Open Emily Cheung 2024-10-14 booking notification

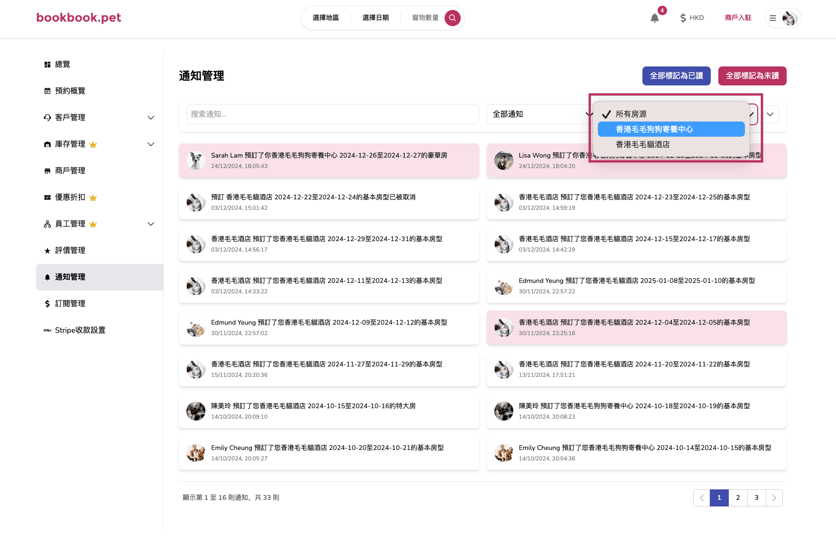point(636,453)
